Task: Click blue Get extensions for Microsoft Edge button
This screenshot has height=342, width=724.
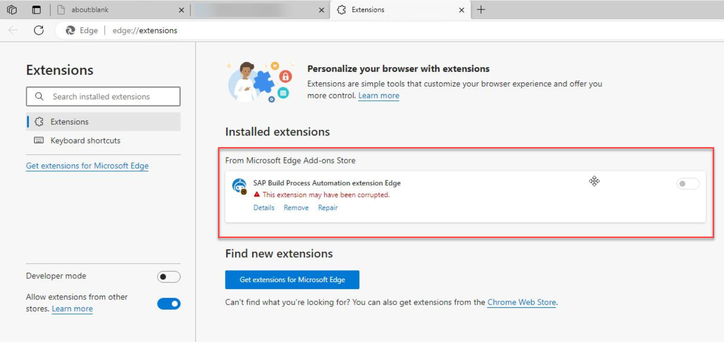Action: click(x=292, y=280)
